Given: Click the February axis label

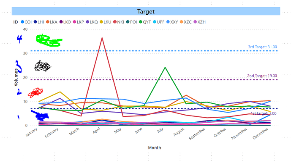Looking at the screenshot, I should click(52, 133).
